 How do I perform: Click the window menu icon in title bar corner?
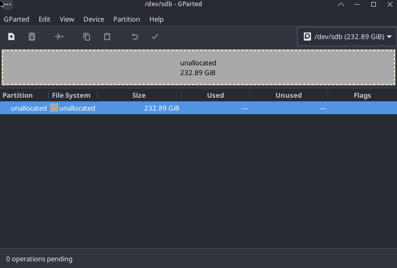click(6, 4)
